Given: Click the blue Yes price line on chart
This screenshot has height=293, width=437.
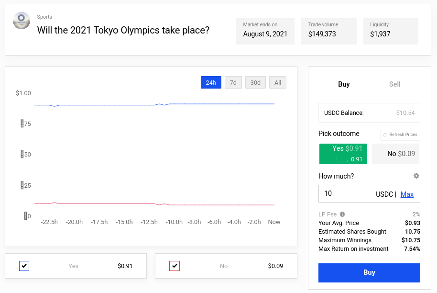Looking at the screenshot, I should [120, 105].
